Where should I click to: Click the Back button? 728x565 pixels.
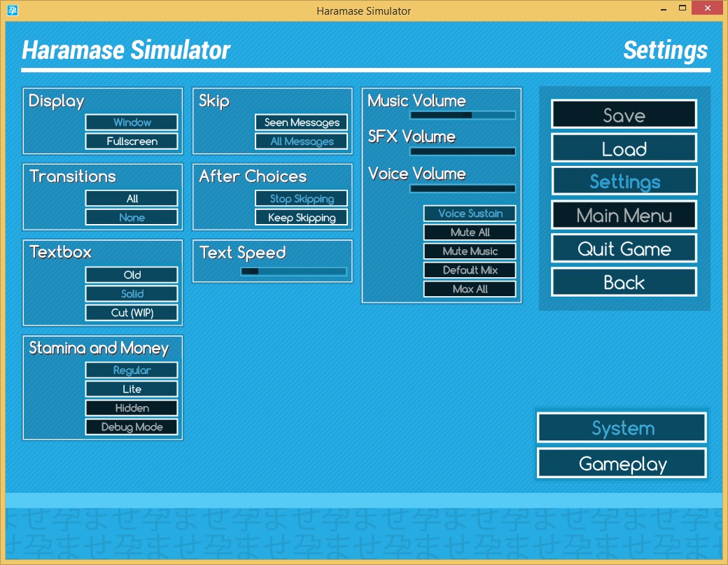click(x=624, y=282)
